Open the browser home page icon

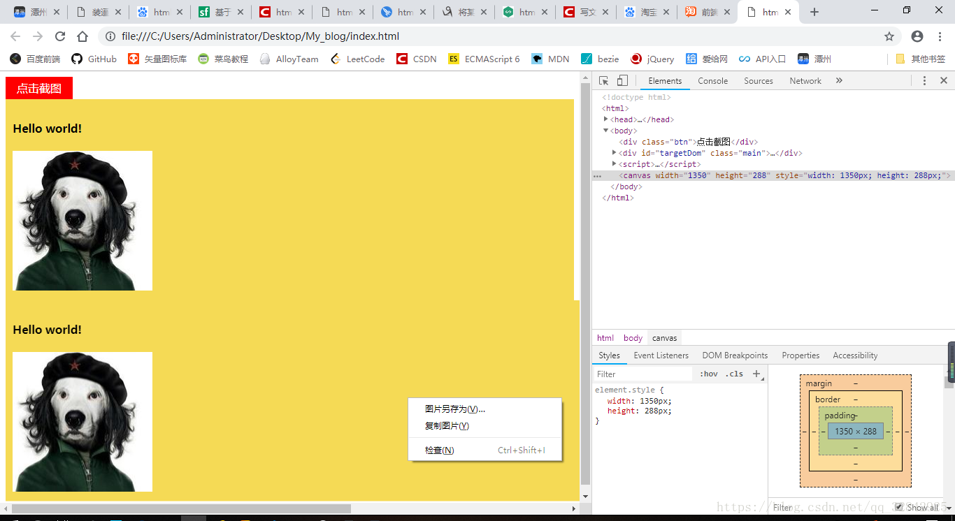(x=82, y=36)
